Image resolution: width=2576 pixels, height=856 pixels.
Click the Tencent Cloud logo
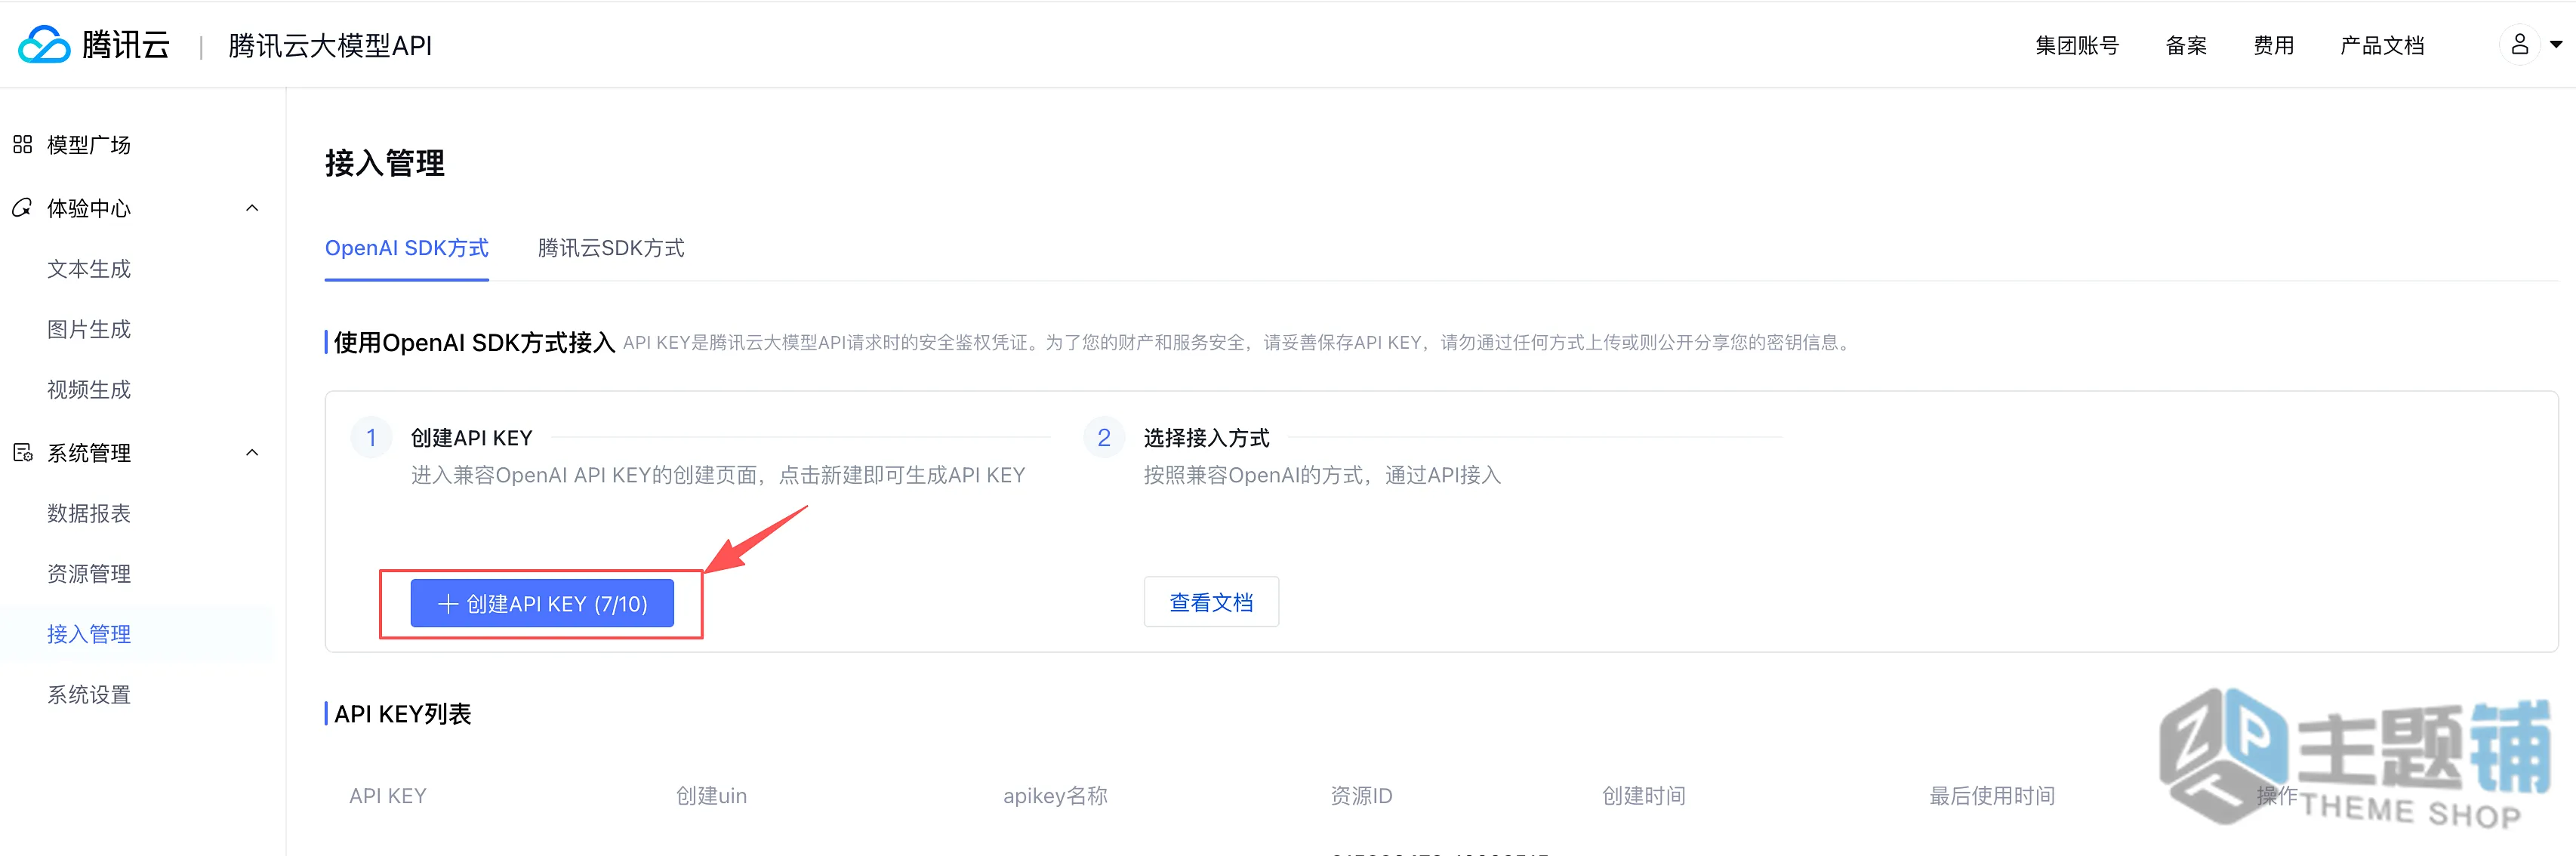[94, 45]
